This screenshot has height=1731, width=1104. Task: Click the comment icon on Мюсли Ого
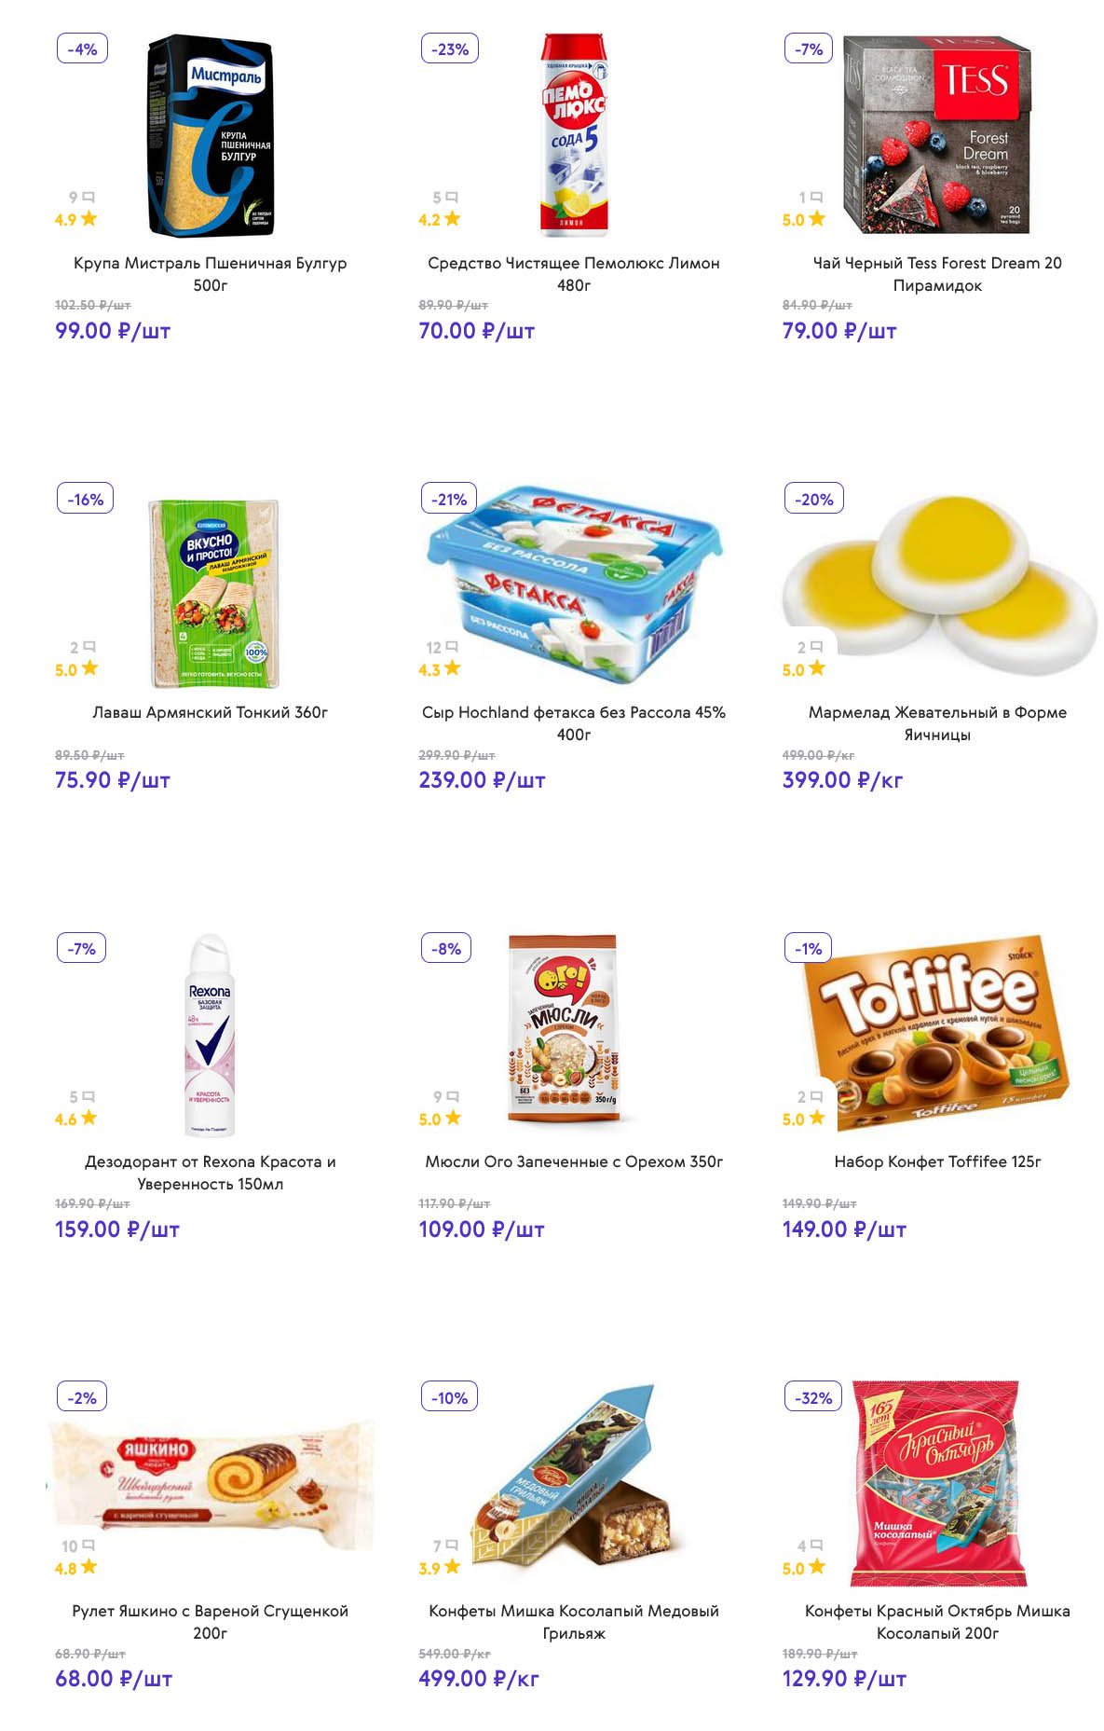453,1095
